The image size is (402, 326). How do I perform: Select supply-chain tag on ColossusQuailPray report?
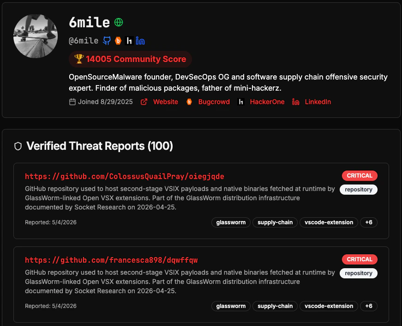click(275, 222)
